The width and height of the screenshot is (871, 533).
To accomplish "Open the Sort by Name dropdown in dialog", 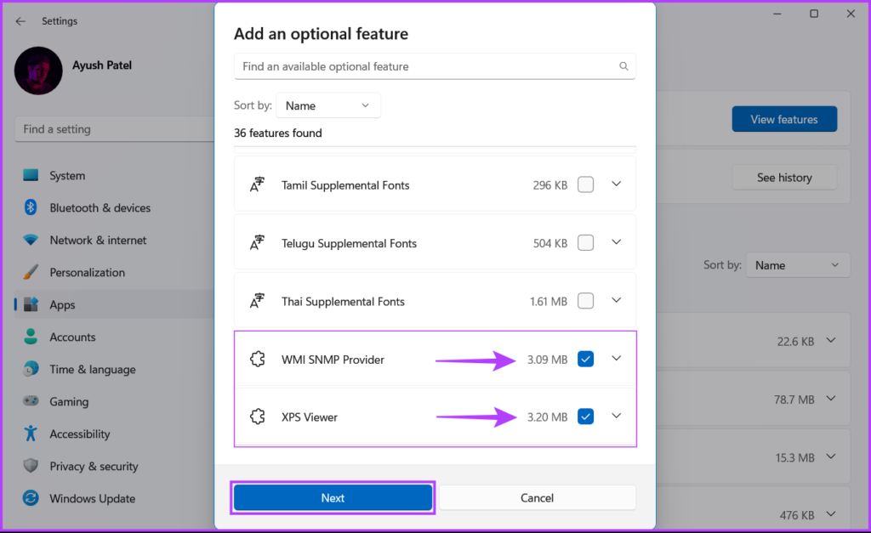I will 328,105.
